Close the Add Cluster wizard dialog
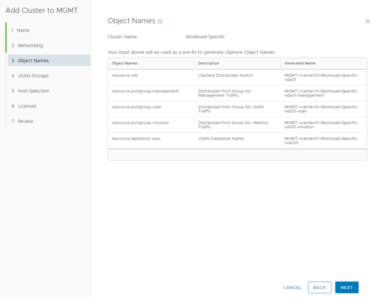The height and width of the screenshot is (297, 382). point(367,21)
